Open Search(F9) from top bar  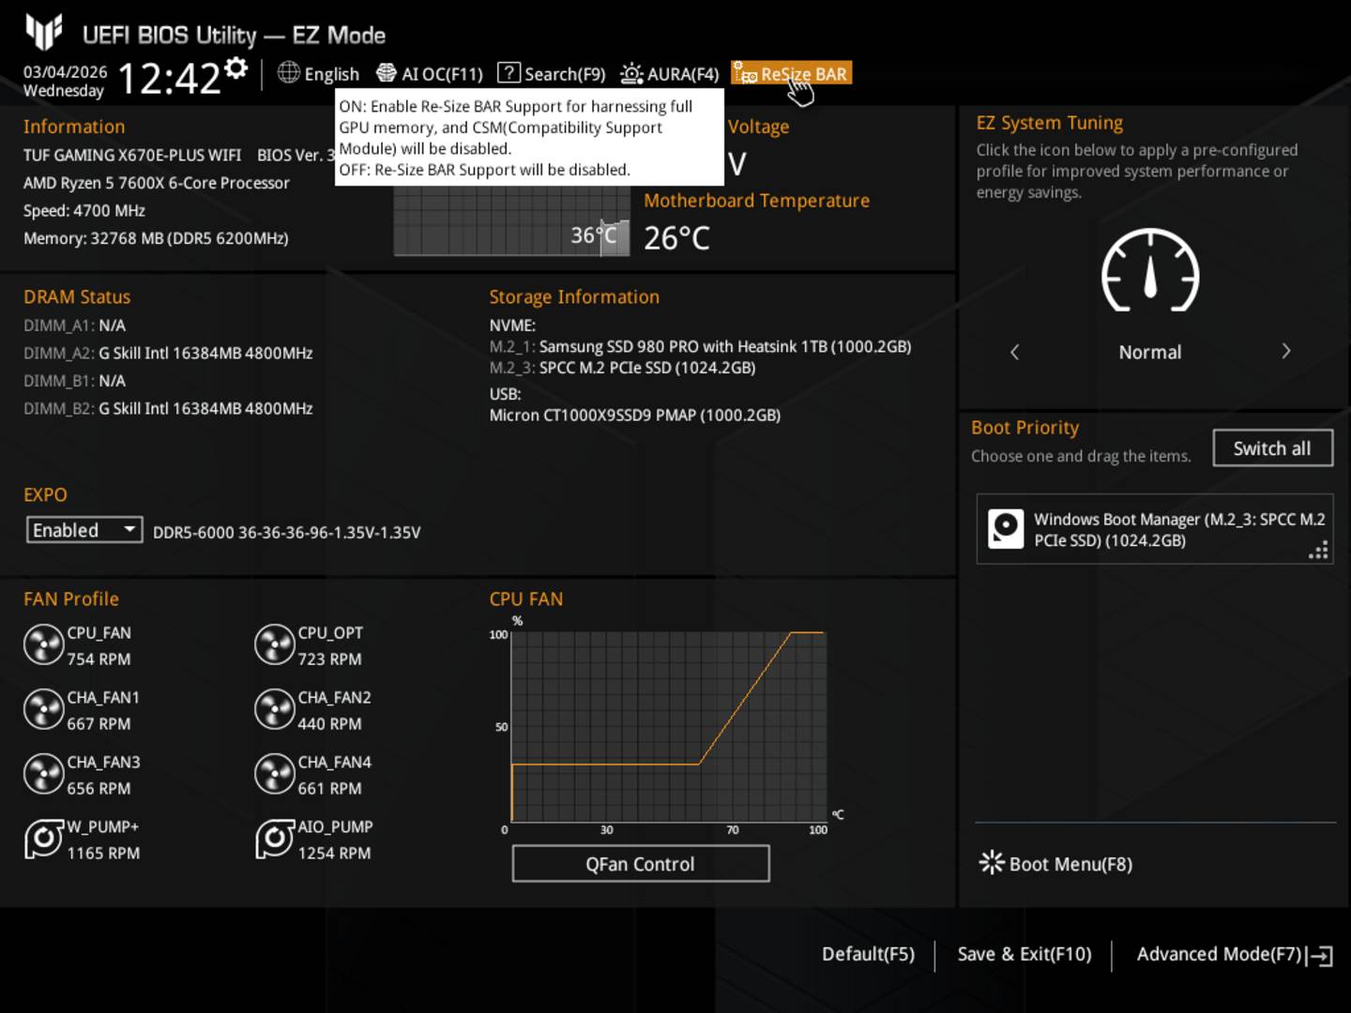tap(552, 74)
